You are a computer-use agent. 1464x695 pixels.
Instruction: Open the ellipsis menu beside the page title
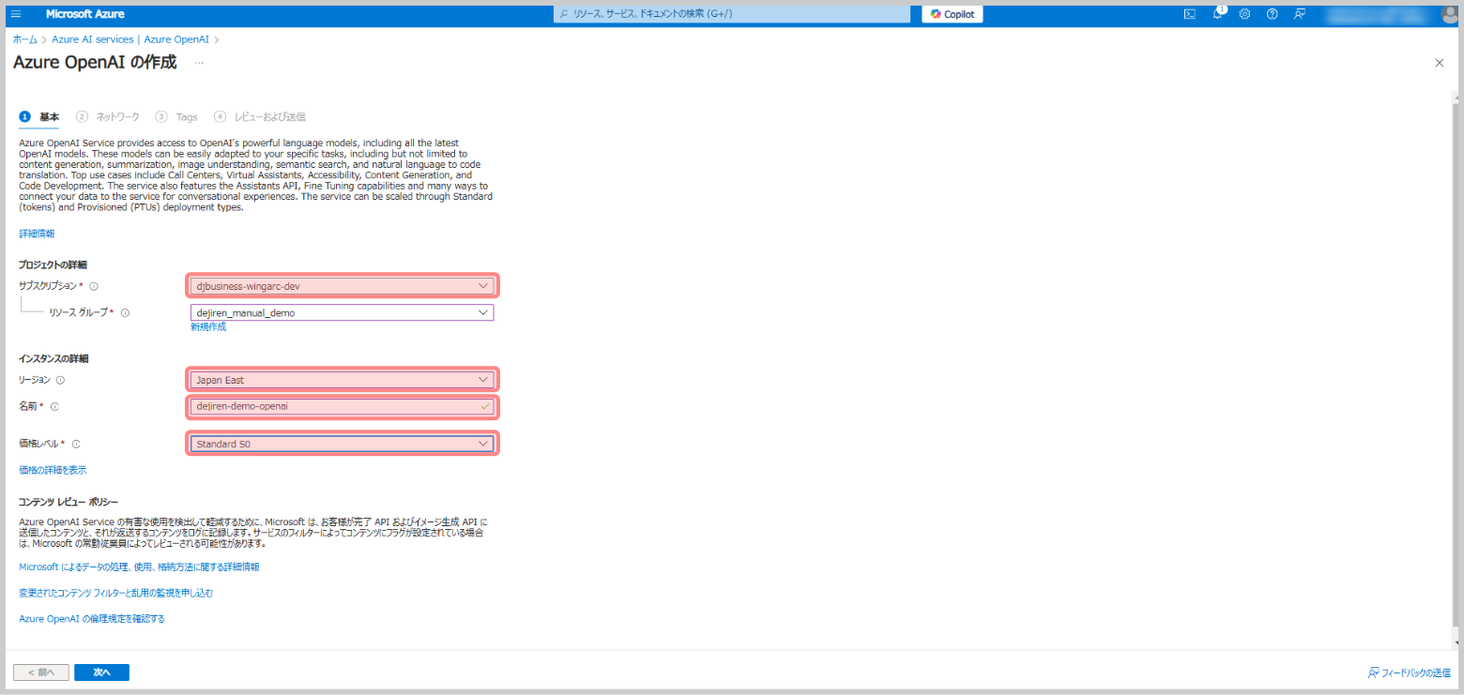[199, 63]
